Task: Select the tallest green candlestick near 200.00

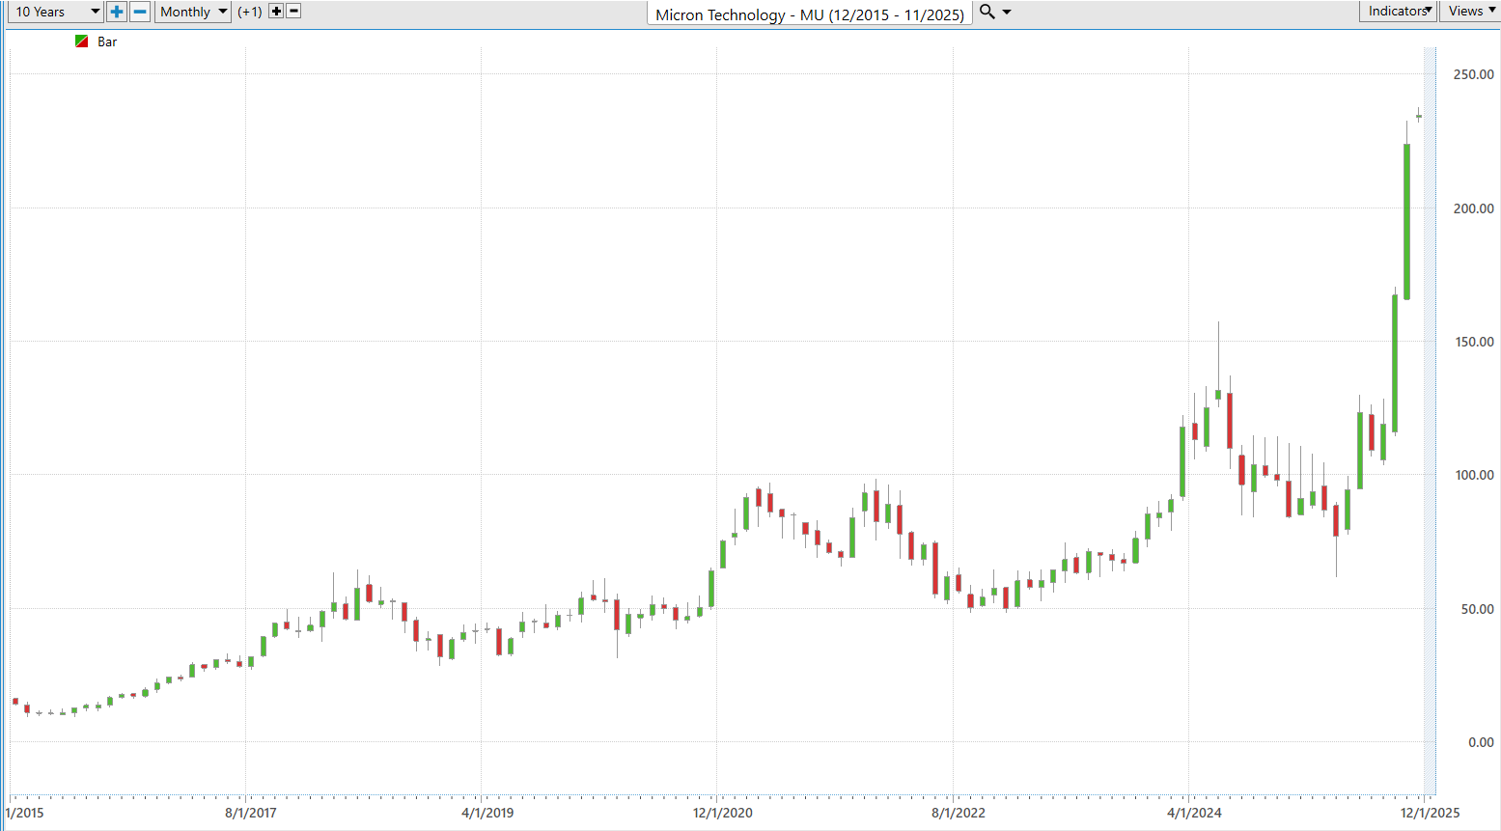Action: tap(1406, 222)
